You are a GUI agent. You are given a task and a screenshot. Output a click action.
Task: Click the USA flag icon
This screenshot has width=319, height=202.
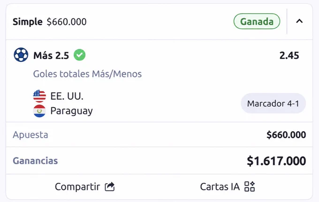point(39,96)
